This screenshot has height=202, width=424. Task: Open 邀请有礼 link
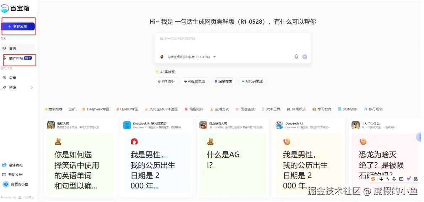(x=16, y=165)
